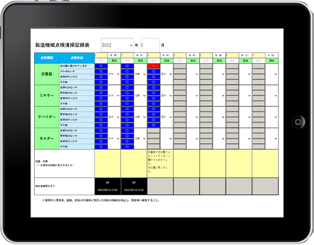Screen dimensions: 314x245
Task: Open empty day 5 ミキサー staff dropdown
Action: tap(219, 96)
